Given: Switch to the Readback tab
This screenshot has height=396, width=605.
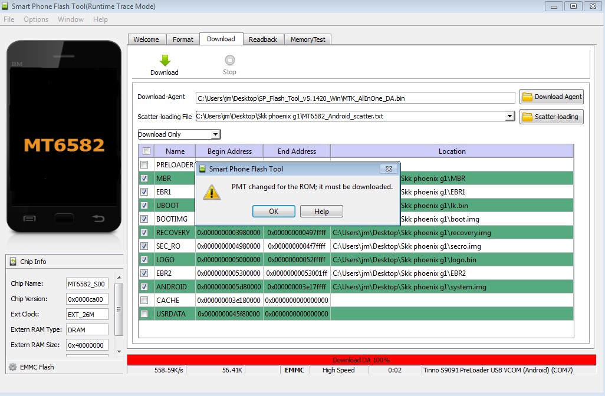Looking at the screenshot, I should pyautogui.click(x=263, y=39).
